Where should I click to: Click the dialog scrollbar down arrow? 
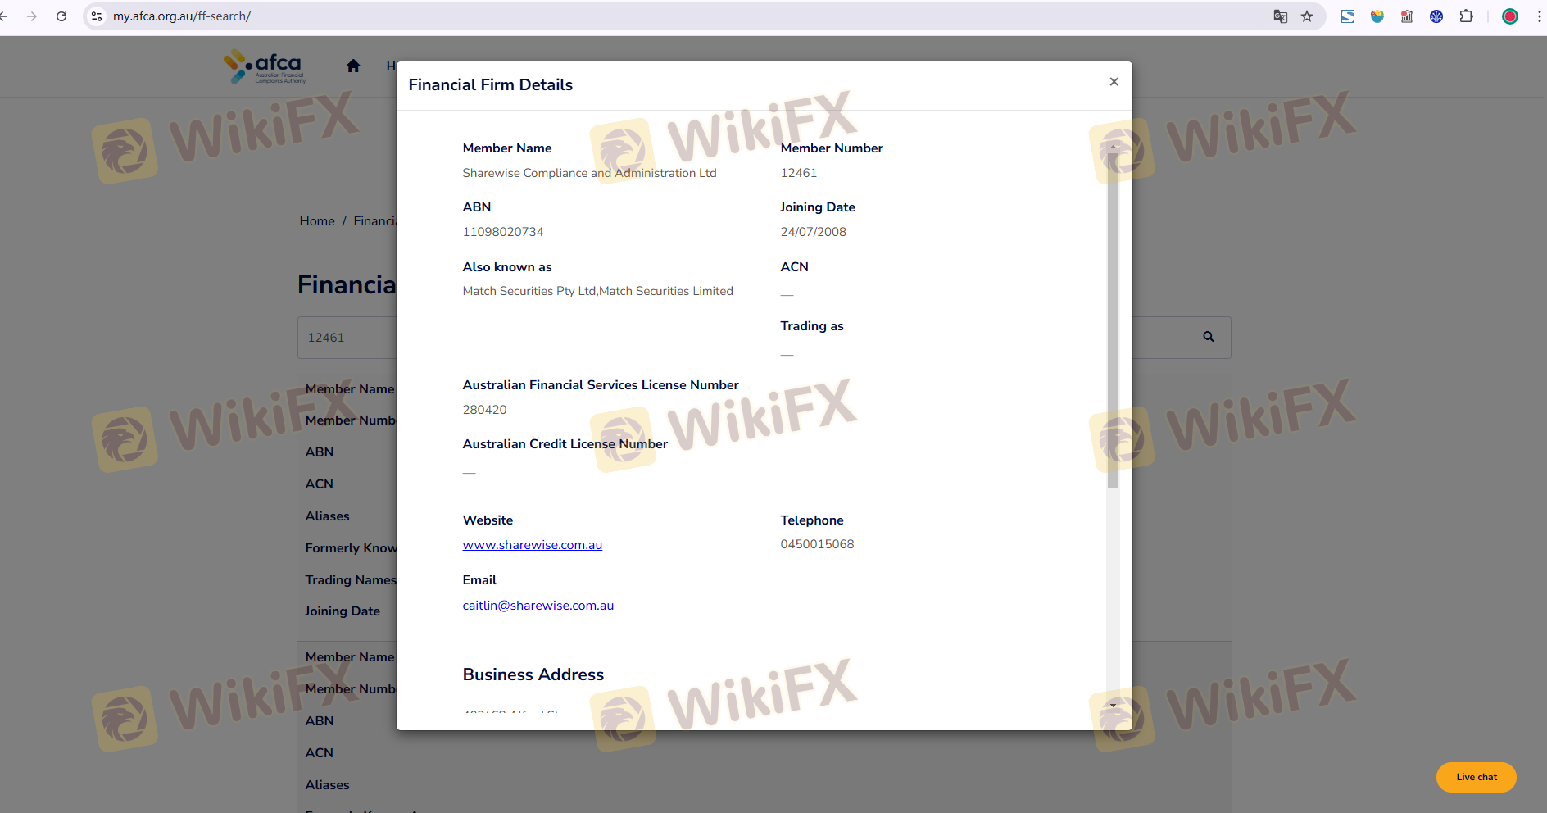click(1113, 705)
